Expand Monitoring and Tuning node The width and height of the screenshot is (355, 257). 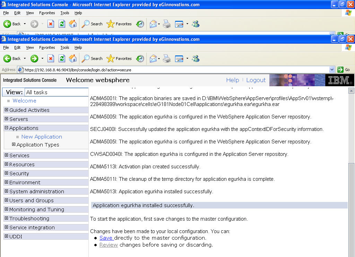(x=6, y=209)
